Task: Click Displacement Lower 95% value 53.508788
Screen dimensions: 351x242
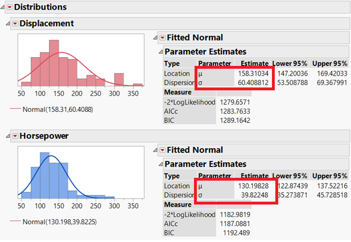Action: [292, 83]
